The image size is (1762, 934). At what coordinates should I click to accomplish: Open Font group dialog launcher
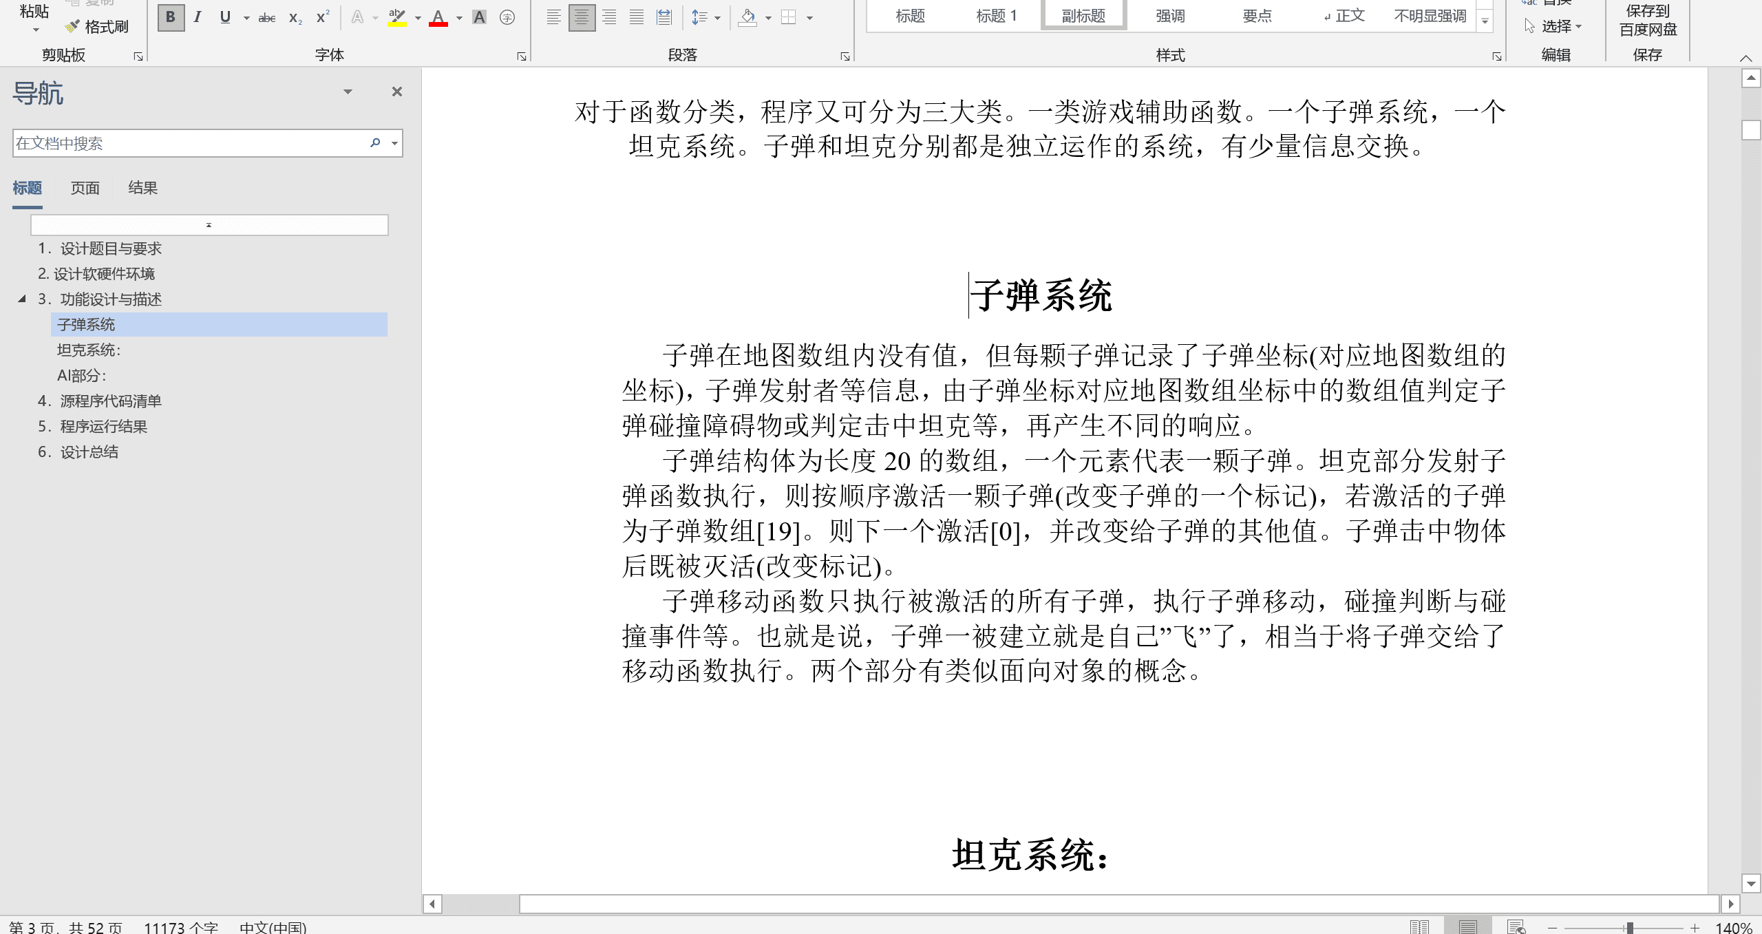pos(522,56)
